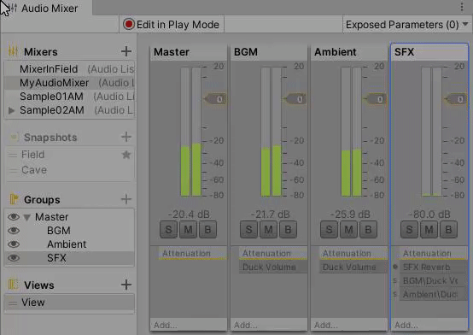Viewport: 473px width, 335px height.
Task: Select Duck Volume effect on Ambient strip
Action: [x=353, y=267]
